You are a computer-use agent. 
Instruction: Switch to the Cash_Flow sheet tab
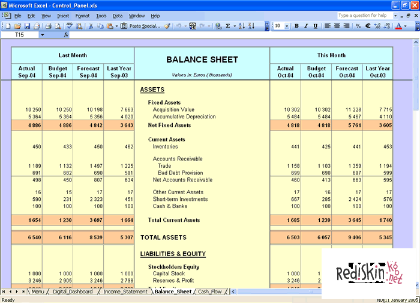(x=209, y=292)
